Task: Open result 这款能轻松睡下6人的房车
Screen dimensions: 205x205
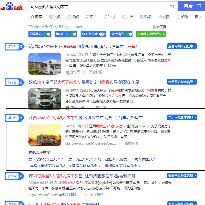Action: (84, 47)
